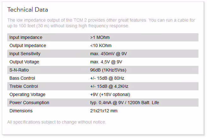The height and width of the screenshot is (138, 207).
Task: Click +/- 15dB @ 4,2KHz value
Action: pos(109,86)
